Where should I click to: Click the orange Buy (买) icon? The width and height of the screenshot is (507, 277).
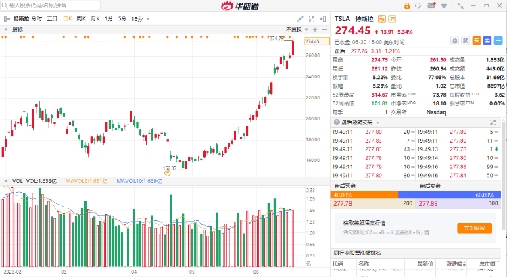pos(477,41)
